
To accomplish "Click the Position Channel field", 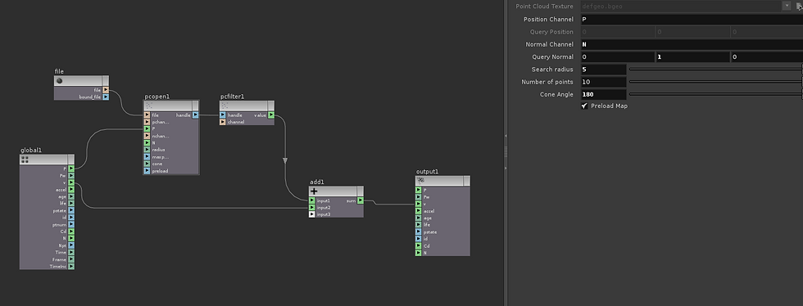I will 692,20.
